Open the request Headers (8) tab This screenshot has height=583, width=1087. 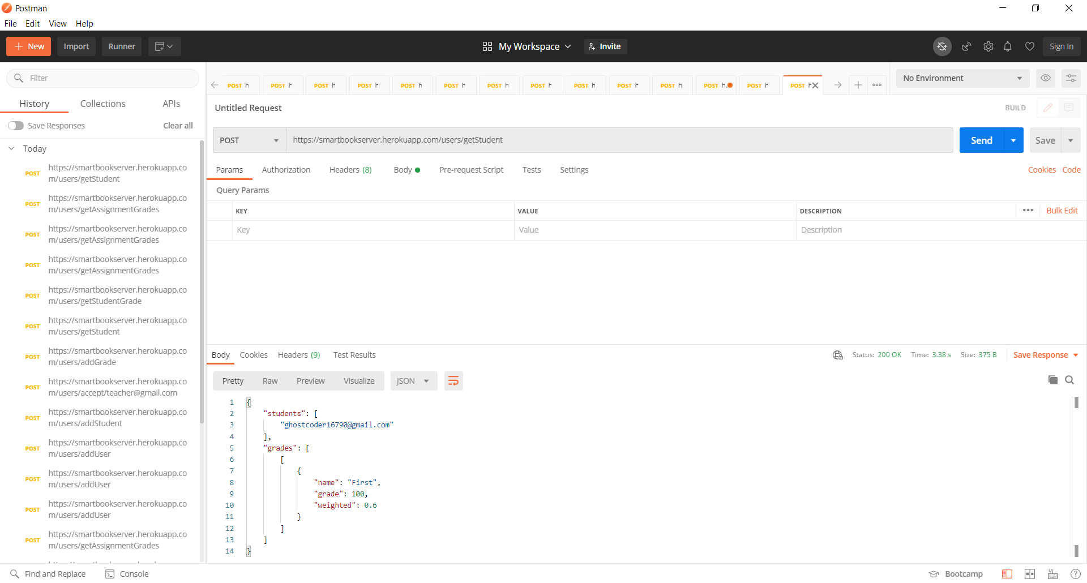(x=350, y=170)
